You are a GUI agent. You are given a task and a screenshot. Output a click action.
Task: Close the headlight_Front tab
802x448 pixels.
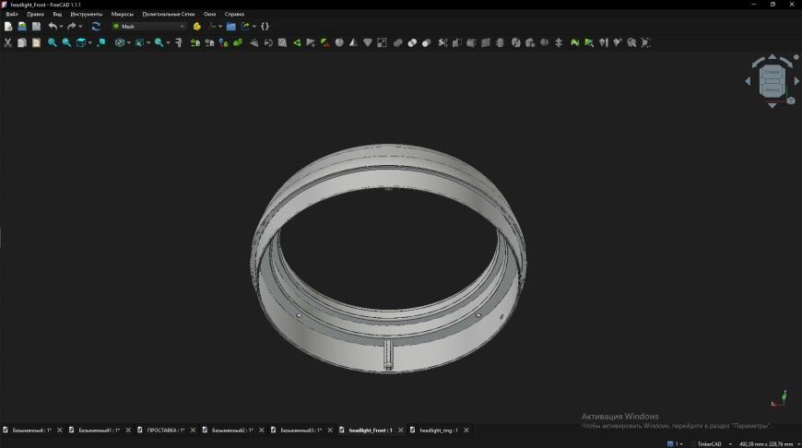400,430
